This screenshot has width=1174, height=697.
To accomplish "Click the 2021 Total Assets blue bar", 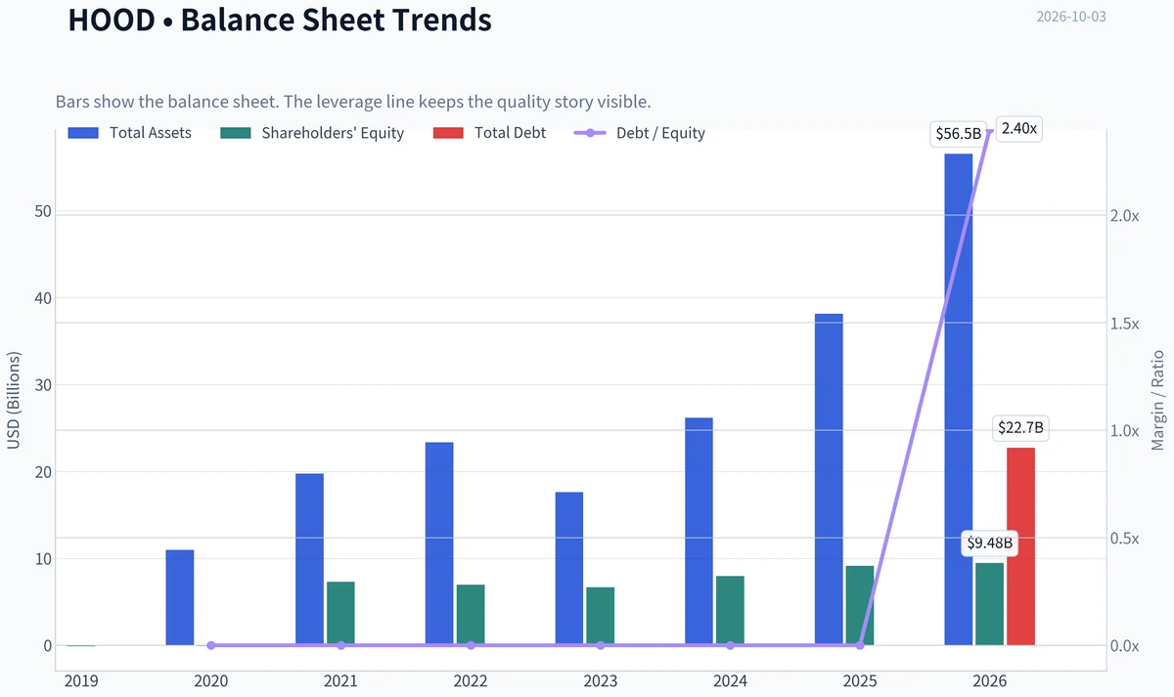I will [x=309, y=559].
